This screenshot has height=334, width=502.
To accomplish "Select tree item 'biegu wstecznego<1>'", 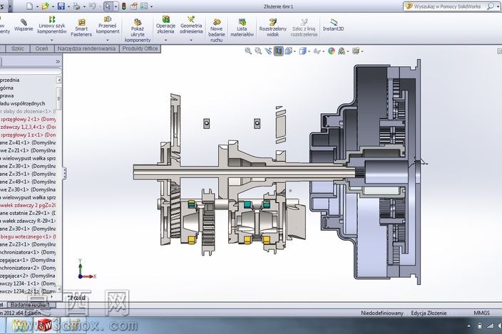I will tap(28, 236).
